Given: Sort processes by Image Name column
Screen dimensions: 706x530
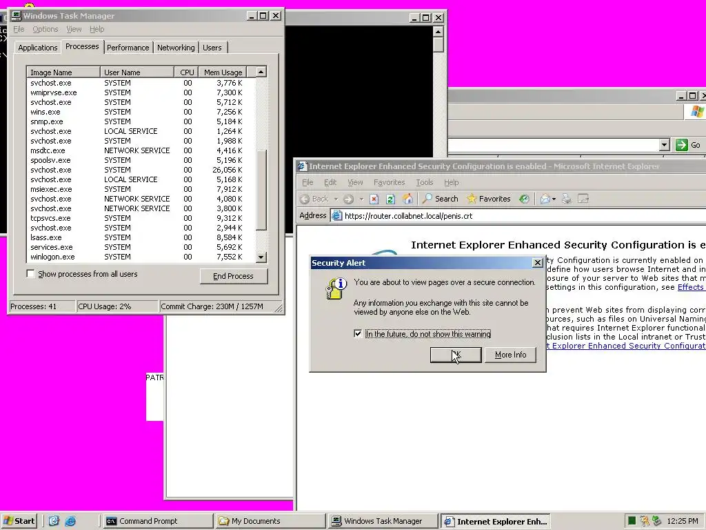Looking at the screenshot, I should click(63, 72).
